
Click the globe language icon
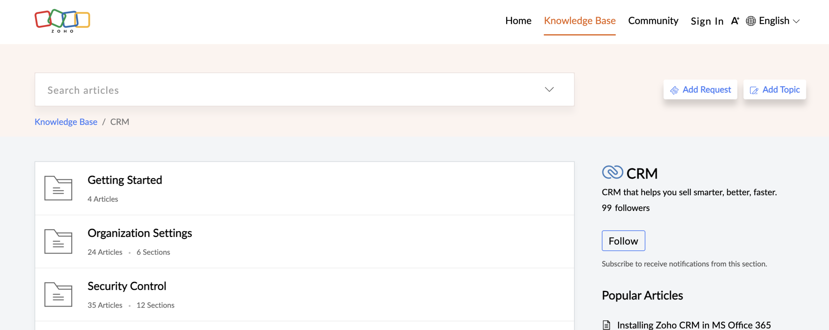coord(751,21)
